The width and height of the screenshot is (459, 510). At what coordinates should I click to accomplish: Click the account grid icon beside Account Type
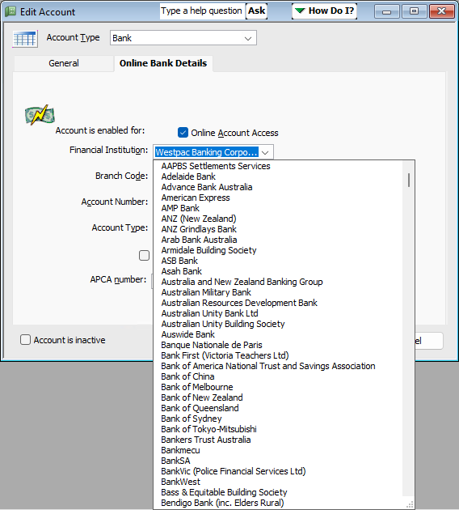click(25, 39)
